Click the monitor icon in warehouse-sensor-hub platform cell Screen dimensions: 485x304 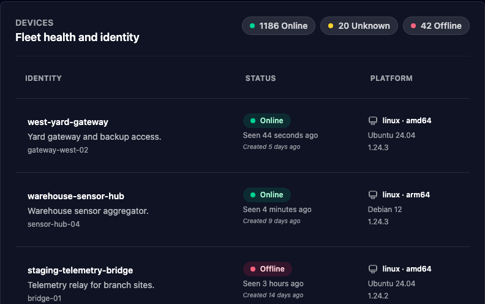pos(373,195)
